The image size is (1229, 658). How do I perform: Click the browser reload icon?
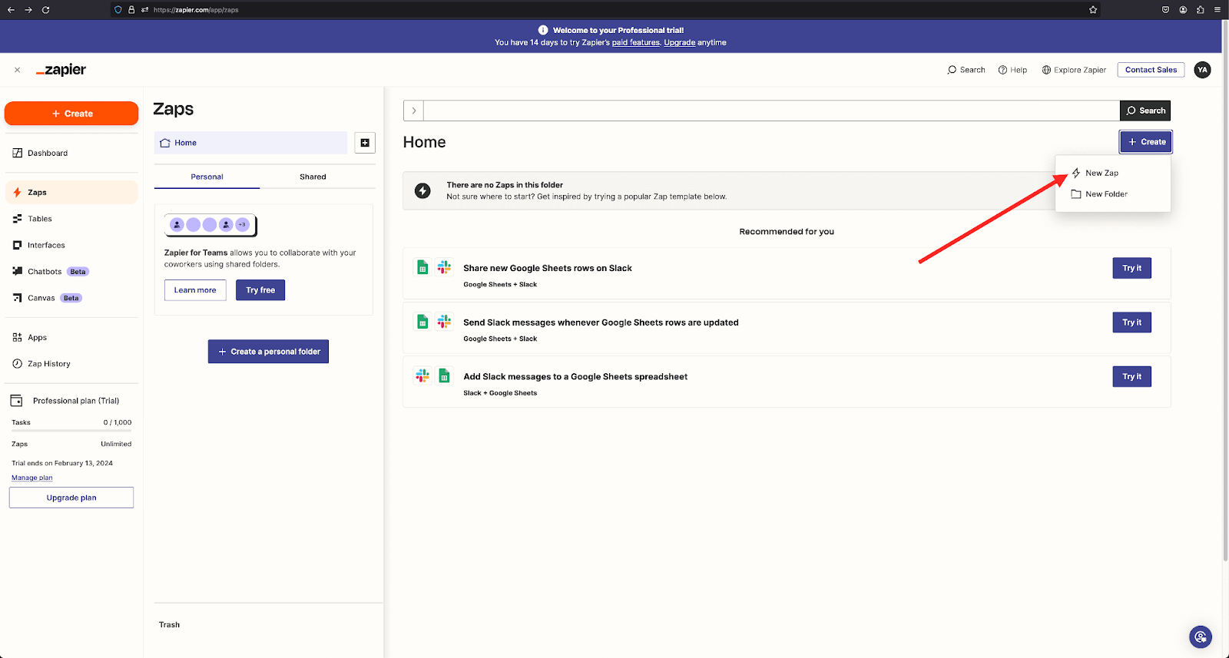tap(45, 10)
